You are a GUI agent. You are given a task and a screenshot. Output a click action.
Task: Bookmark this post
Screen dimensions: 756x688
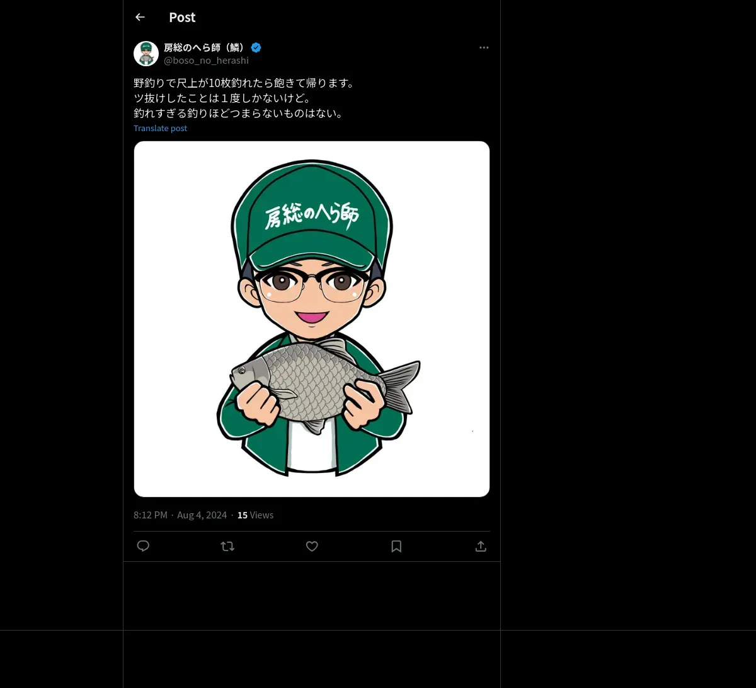(x=396, y=546)
